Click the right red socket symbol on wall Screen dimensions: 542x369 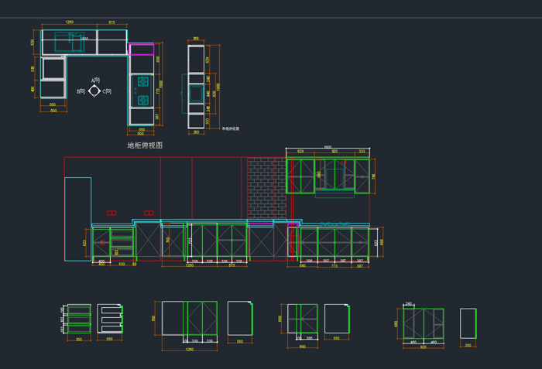point(149,213)
